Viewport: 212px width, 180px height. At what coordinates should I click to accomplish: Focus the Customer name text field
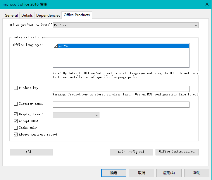point(121,104)
